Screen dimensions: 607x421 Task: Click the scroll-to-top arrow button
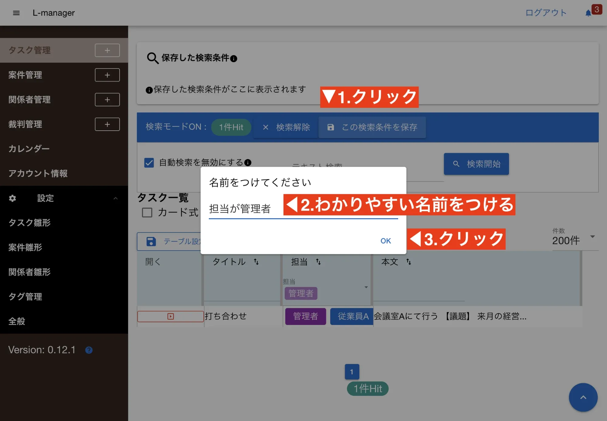583,397
